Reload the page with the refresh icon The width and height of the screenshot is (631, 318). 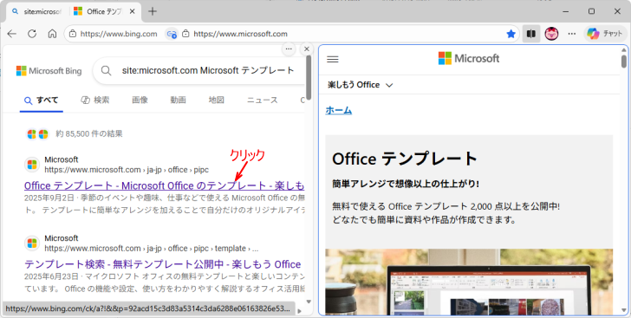(32, 34)
